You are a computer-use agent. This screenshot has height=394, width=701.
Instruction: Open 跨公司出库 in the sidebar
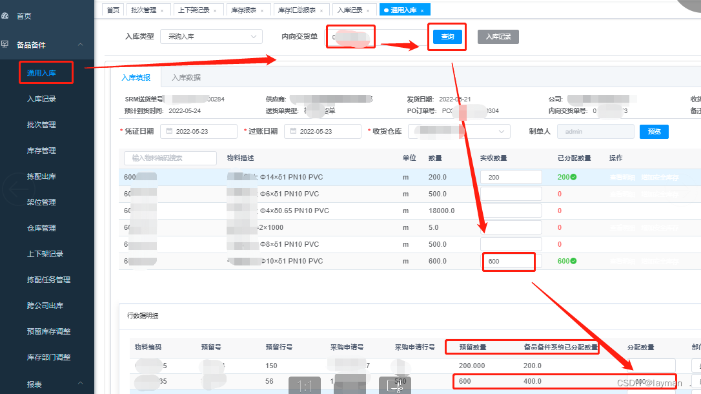coord(45,306)
